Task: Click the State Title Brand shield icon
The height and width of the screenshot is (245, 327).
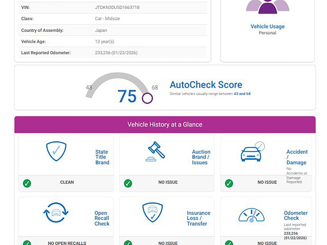Action: click(x=56, y=151)
